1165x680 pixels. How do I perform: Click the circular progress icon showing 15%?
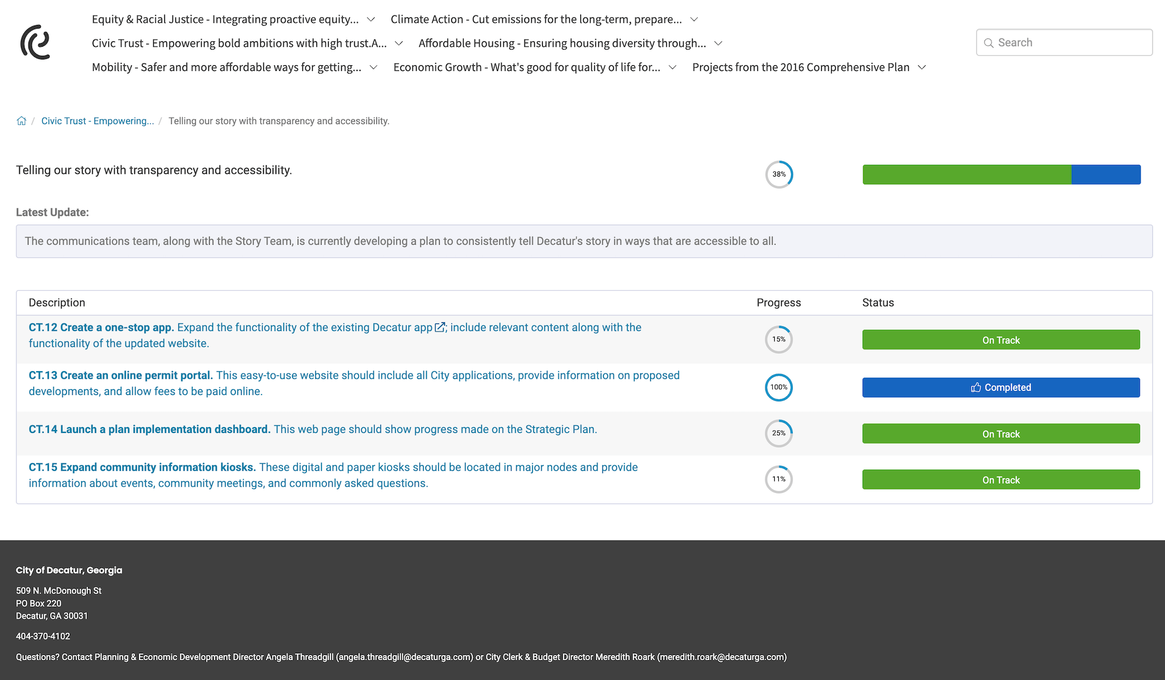click(778, 339)
